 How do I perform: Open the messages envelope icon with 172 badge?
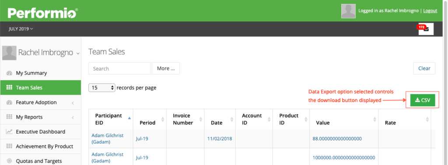pyautogui.click(x=426, y=29)
